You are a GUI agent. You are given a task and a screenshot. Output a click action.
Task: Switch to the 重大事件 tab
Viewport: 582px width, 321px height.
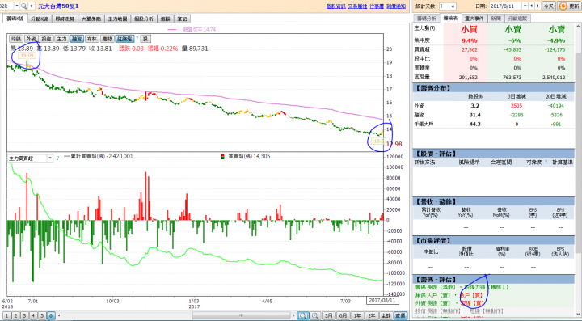pos(474,18)
